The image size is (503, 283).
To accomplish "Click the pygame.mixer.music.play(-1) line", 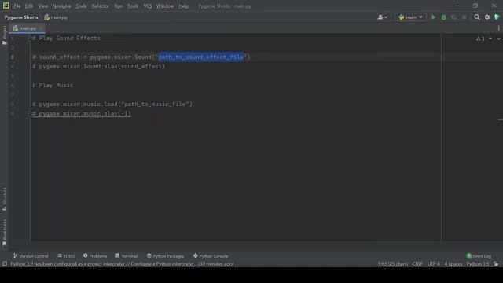I will 82,113.
